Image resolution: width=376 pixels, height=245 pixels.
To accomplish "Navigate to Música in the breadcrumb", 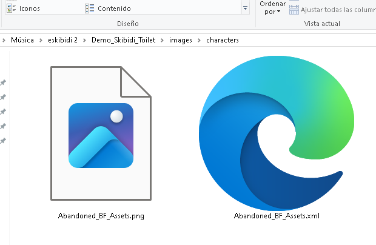I will tap(22, 40).
